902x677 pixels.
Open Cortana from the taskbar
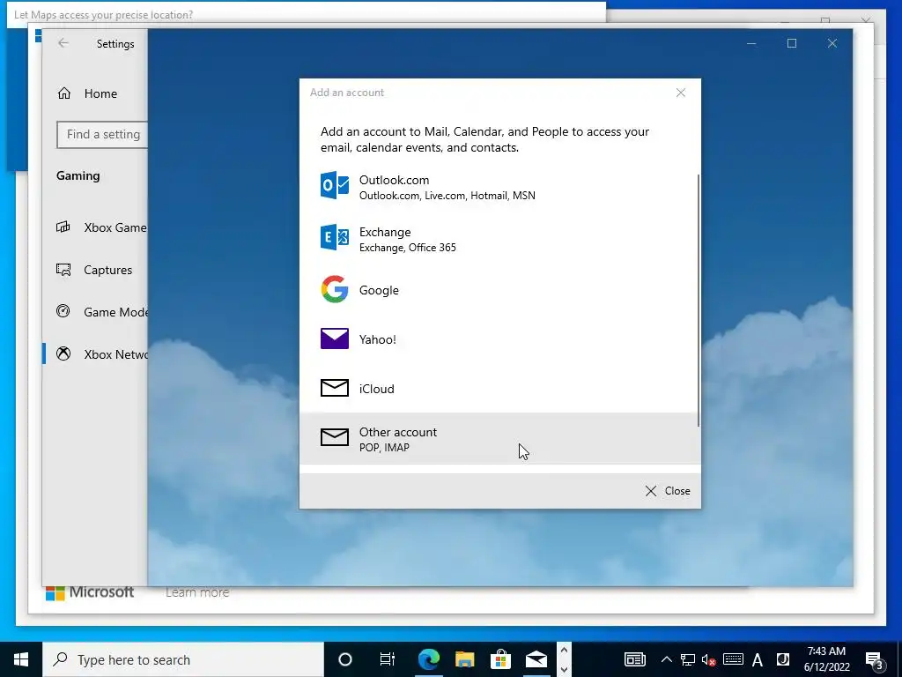coord(344,659)
